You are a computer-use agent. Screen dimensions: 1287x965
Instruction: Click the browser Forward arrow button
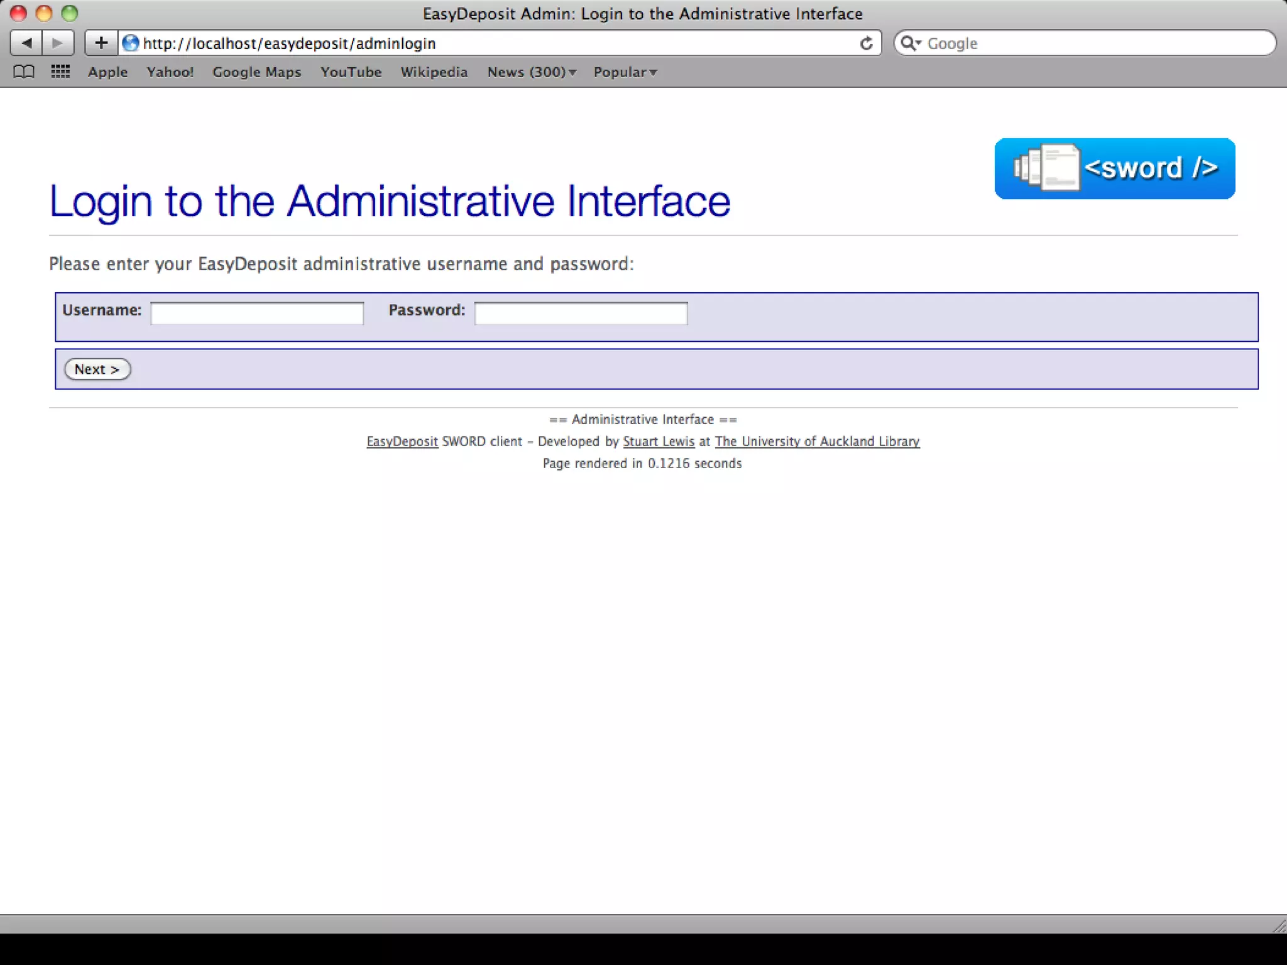(x=58, y=43)
